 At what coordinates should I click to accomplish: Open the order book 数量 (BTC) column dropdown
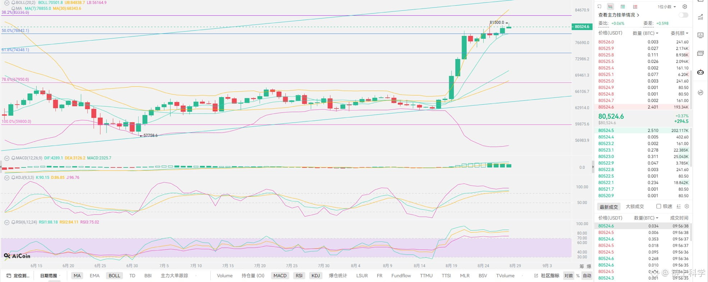(x=645, y=33)
